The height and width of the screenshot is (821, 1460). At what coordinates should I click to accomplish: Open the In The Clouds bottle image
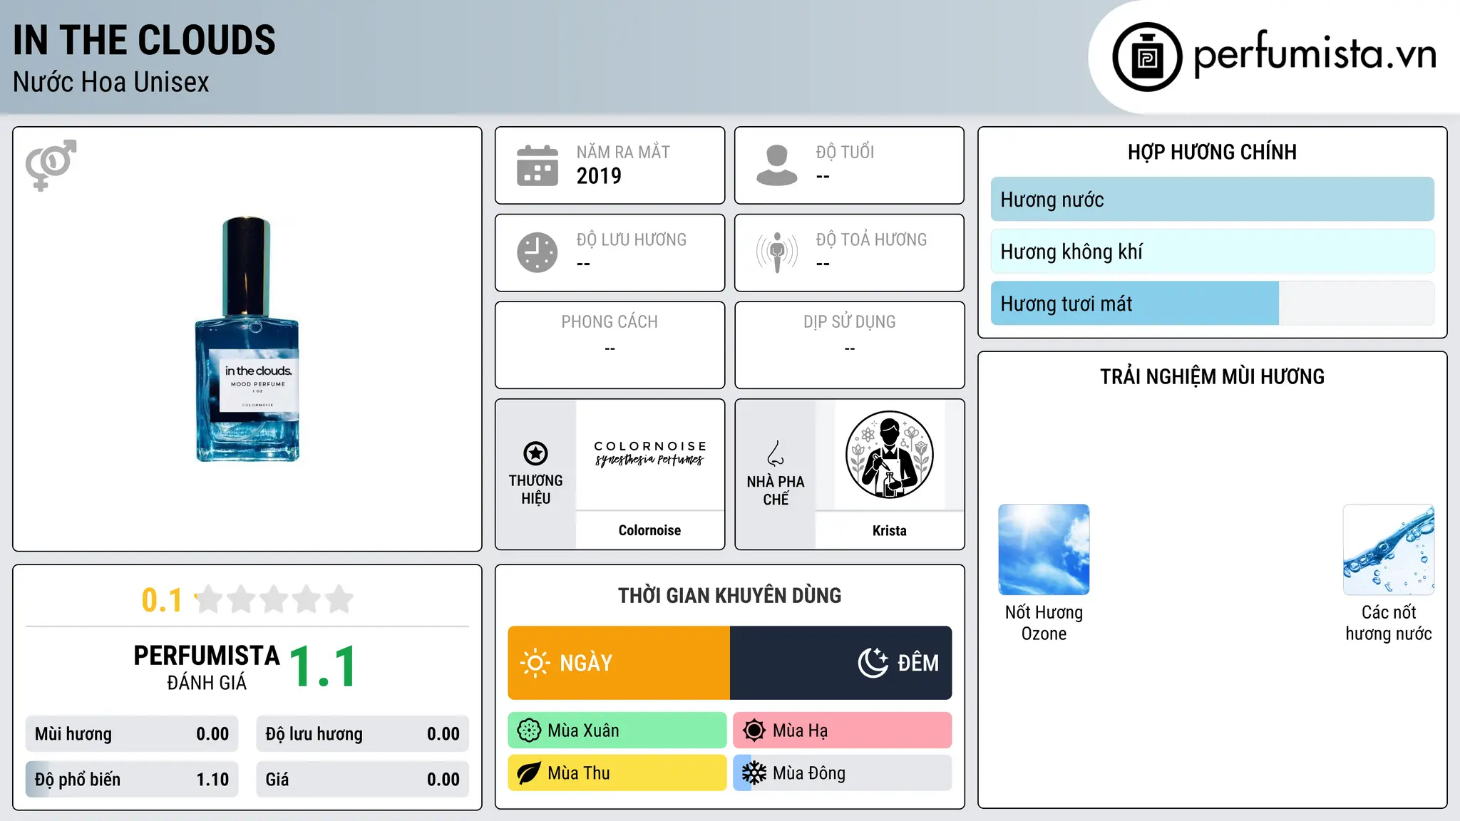(x=247, y=339)
